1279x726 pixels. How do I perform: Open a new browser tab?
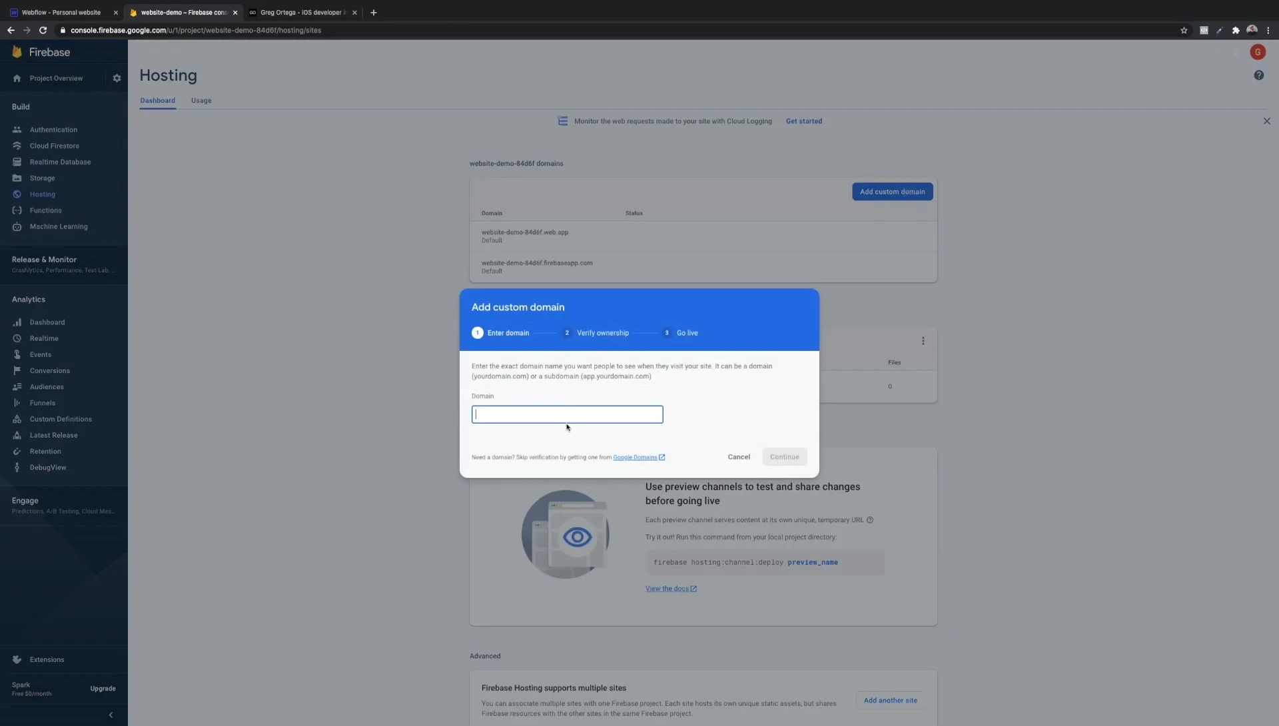coord(374,13)
